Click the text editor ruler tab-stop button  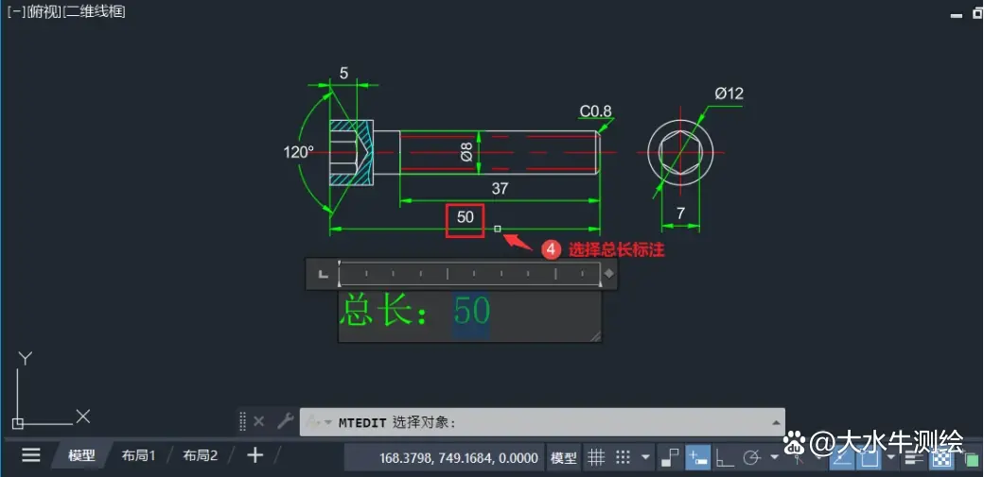coord(324,274)
